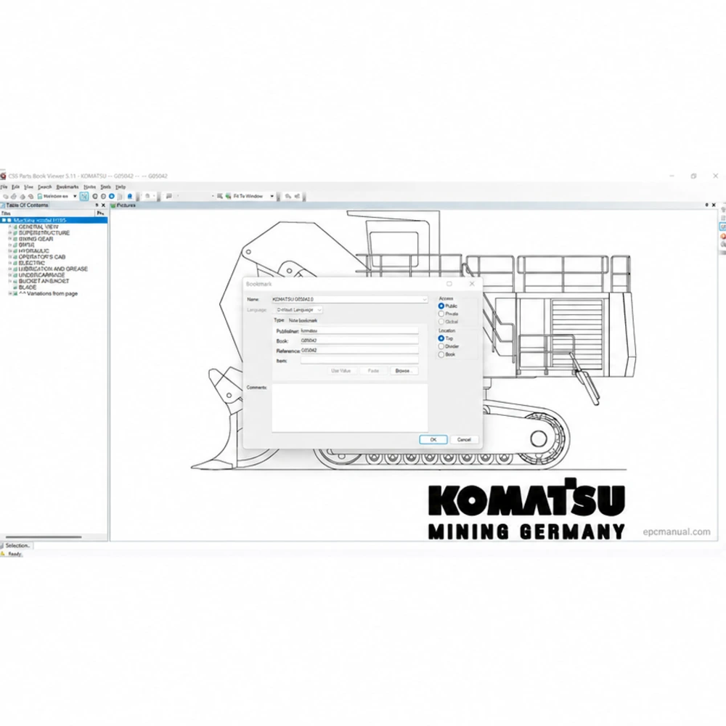Select the Private access radio button
The height and width of the screenshot is (726, 726).
tap(441, 314)
